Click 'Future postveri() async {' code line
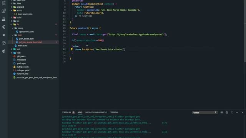Image resolution: width=246 pixels, height=138 pixels. coord(85,28)
